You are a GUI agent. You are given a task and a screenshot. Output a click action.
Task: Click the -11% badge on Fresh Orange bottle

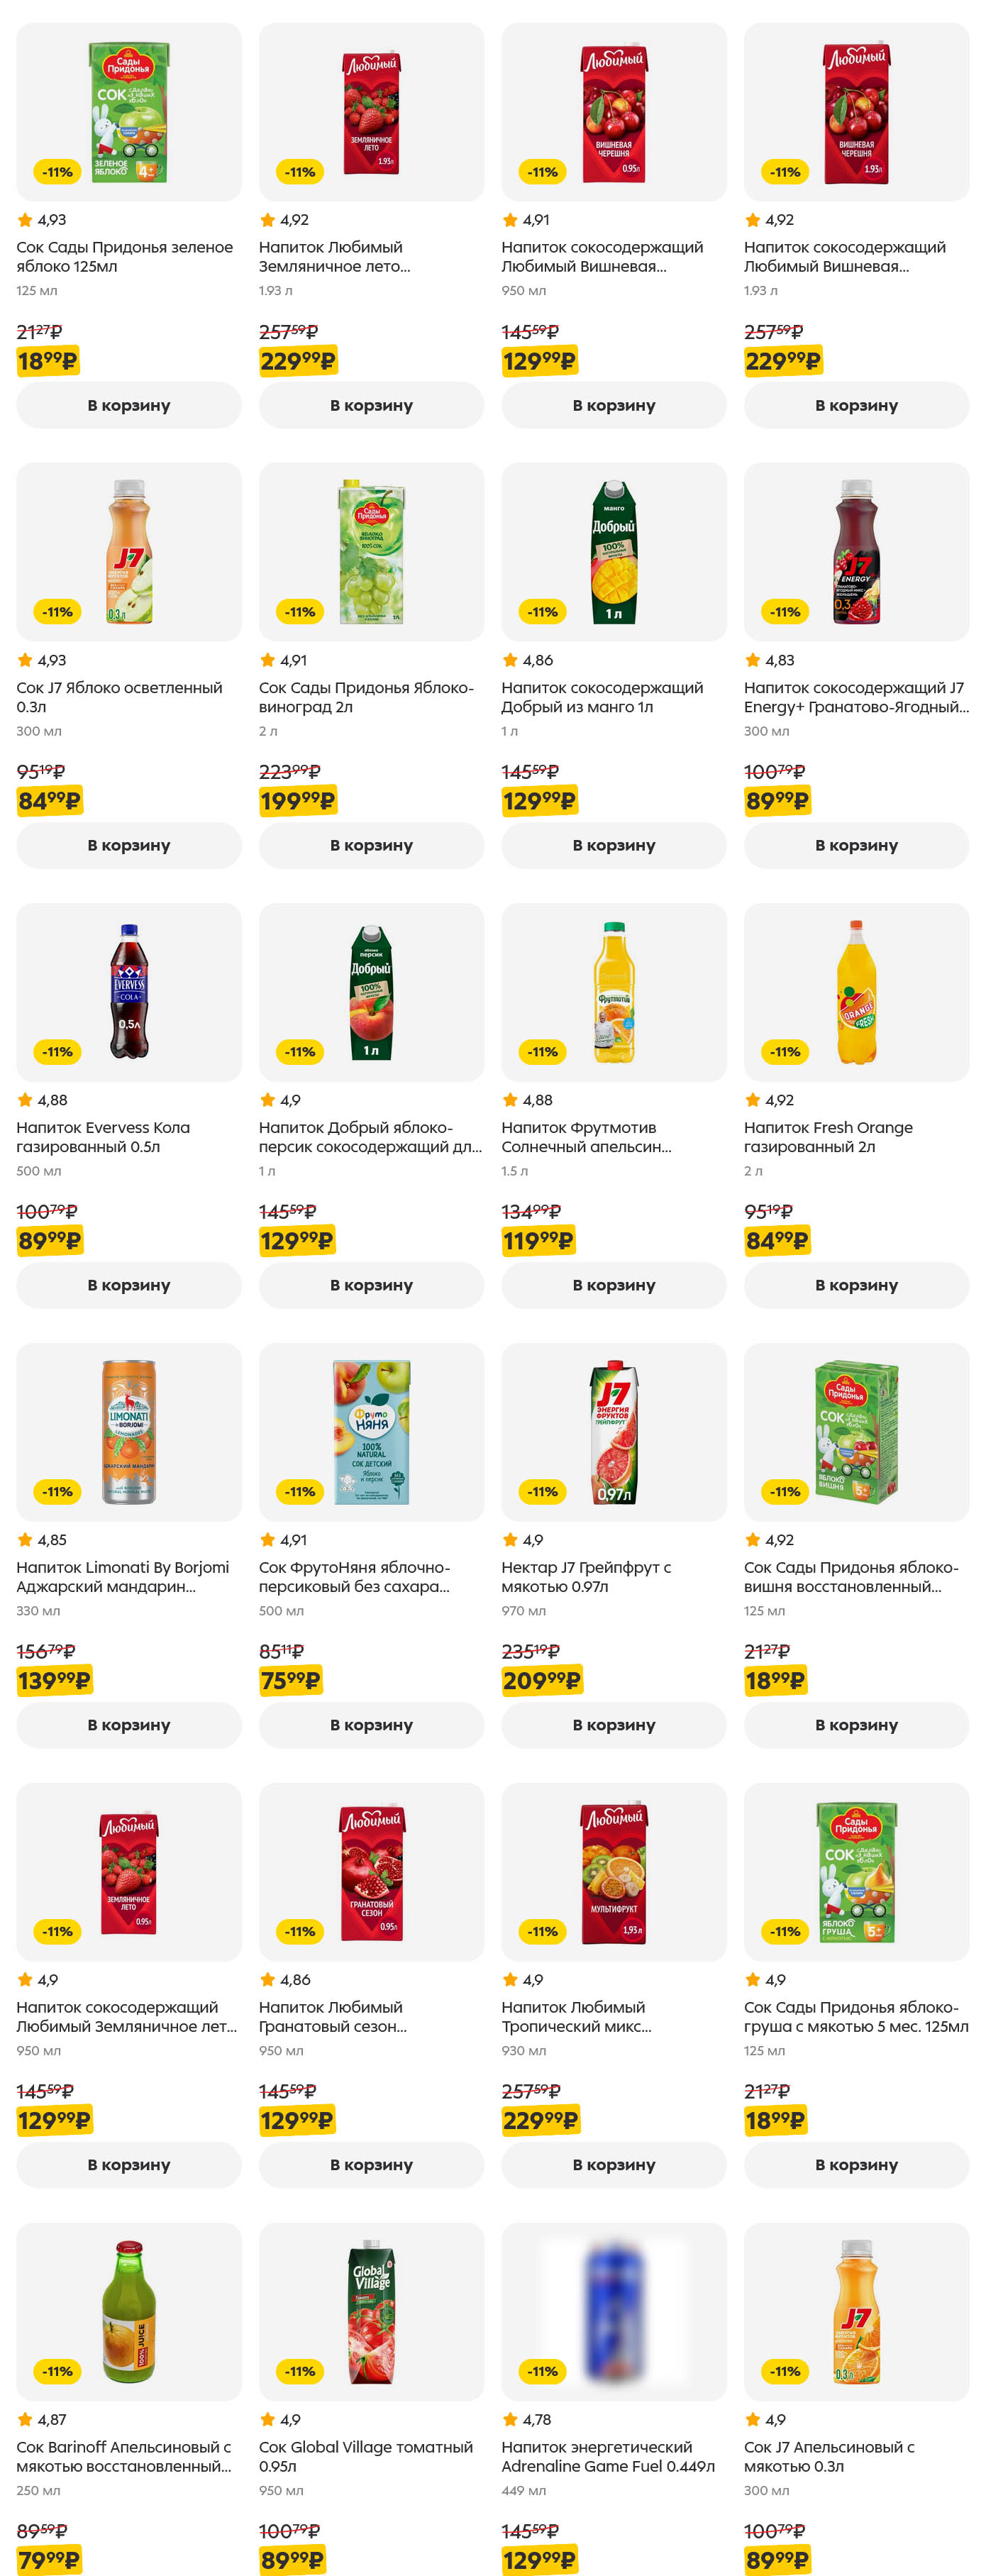point(785,1052)
